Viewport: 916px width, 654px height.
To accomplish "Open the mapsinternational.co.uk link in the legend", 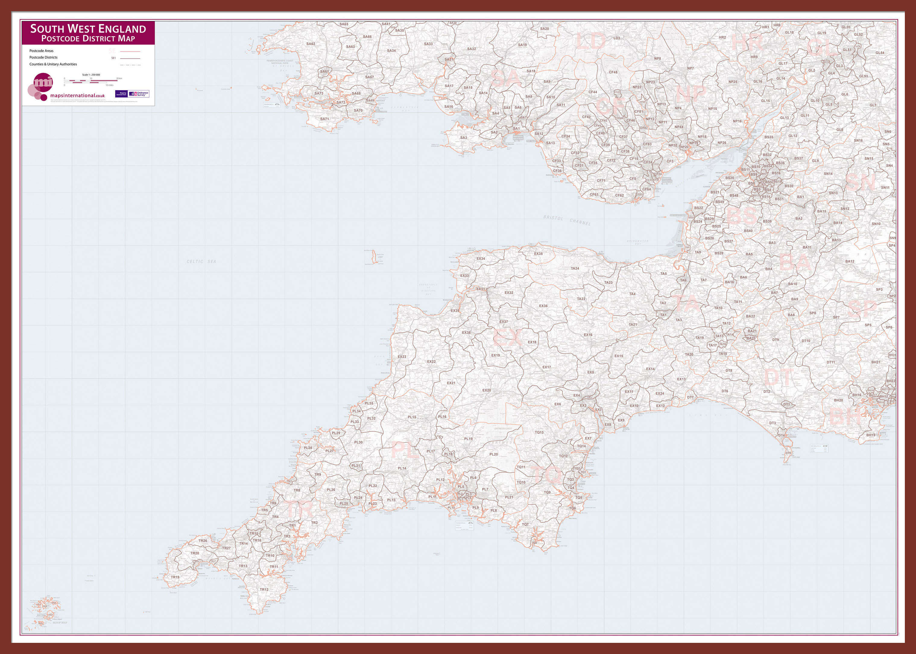I will click(77, 96).
